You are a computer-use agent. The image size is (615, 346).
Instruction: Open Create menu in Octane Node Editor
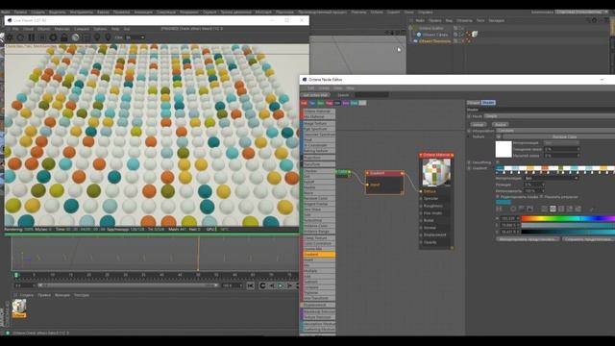click(324, 87)
